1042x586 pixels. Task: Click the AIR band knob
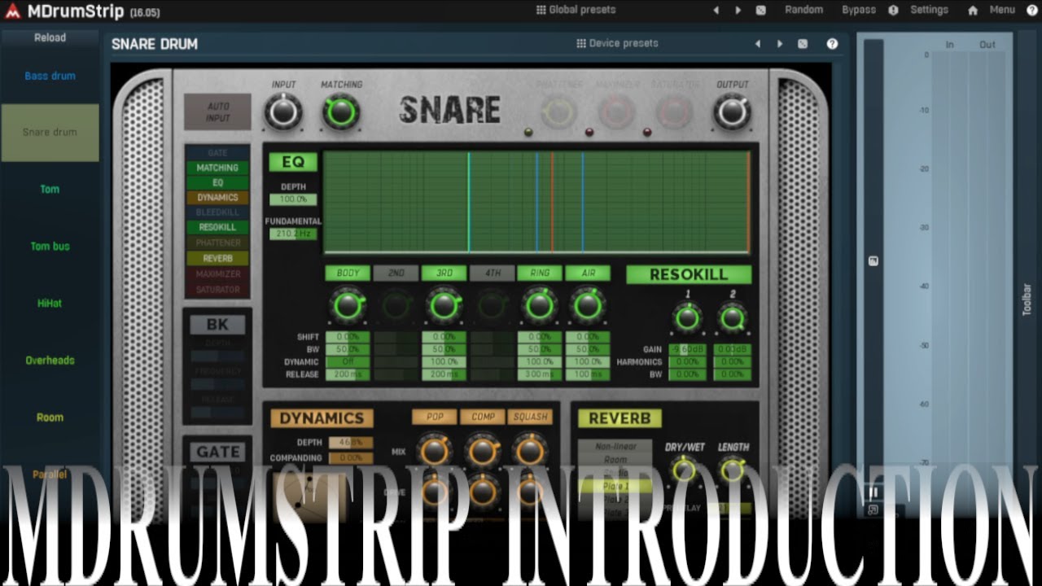coord(587,305)
